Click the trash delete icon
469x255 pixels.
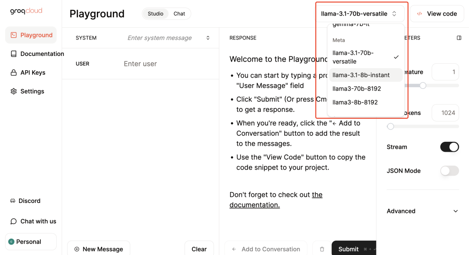coord(322,249)
